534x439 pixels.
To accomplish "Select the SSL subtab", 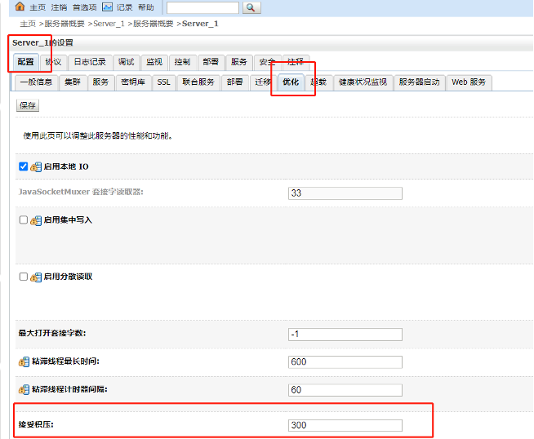I will click(164, 82).
